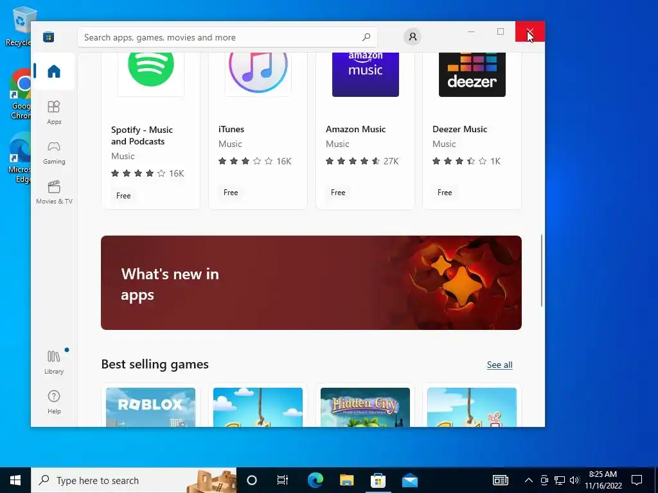Click the search magnifier icon
Screen dimensions: 658x493
point(366,37)
